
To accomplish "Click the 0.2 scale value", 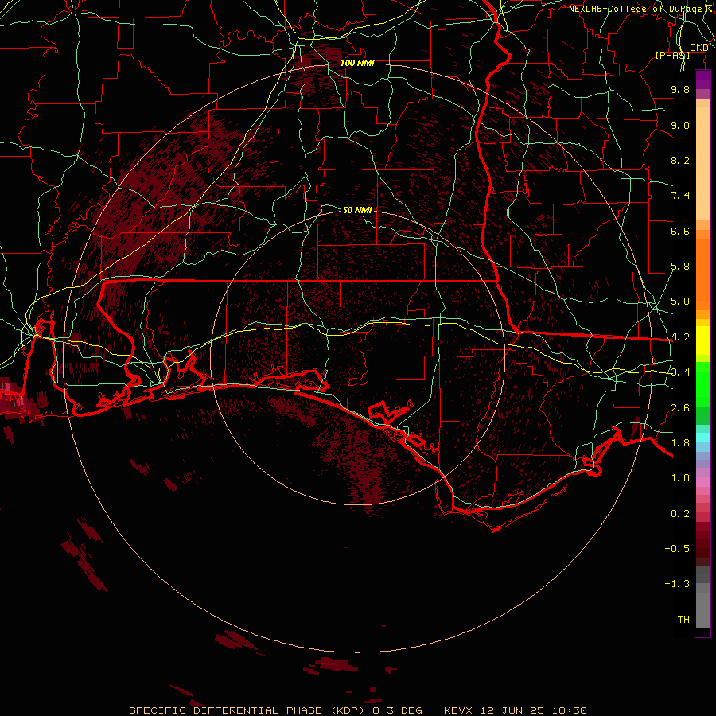I will coord(680,514).
